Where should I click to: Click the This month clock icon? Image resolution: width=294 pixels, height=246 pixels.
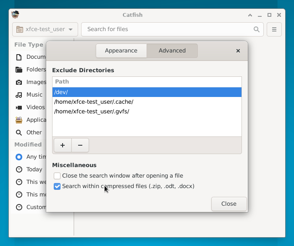tap(19, 194)
